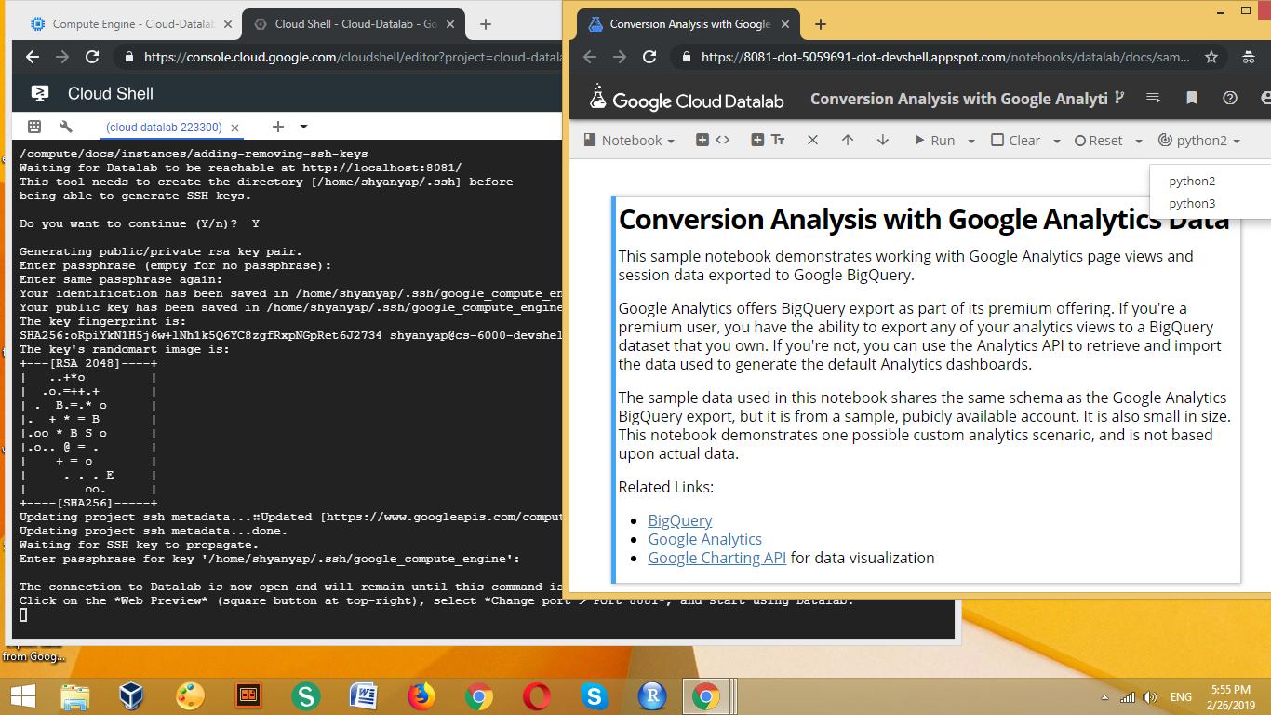Open Opera browser from taskbar
Image resolution: width=1271 pixels, height=715 pixels.
536,696
